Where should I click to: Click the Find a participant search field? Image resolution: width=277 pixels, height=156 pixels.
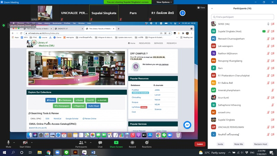(242, 17)
